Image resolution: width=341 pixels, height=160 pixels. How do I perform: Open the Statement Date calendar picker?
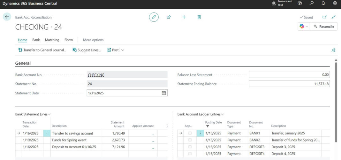click(164, 93)
